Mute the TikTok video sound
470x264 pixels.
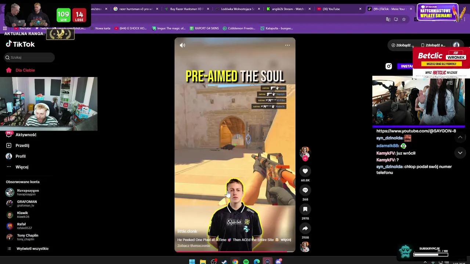182,45
